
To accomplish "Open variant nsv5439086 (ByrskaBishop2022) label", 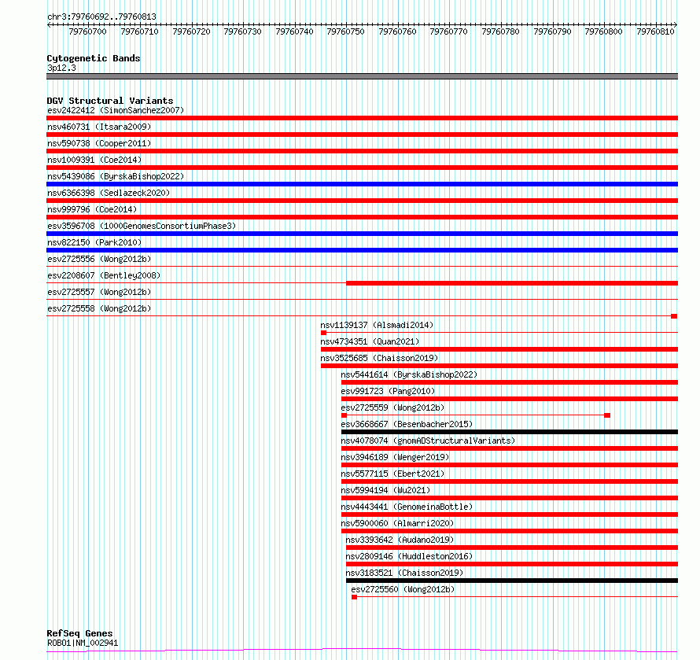I will pyautogui.click(x=116, y=176).
